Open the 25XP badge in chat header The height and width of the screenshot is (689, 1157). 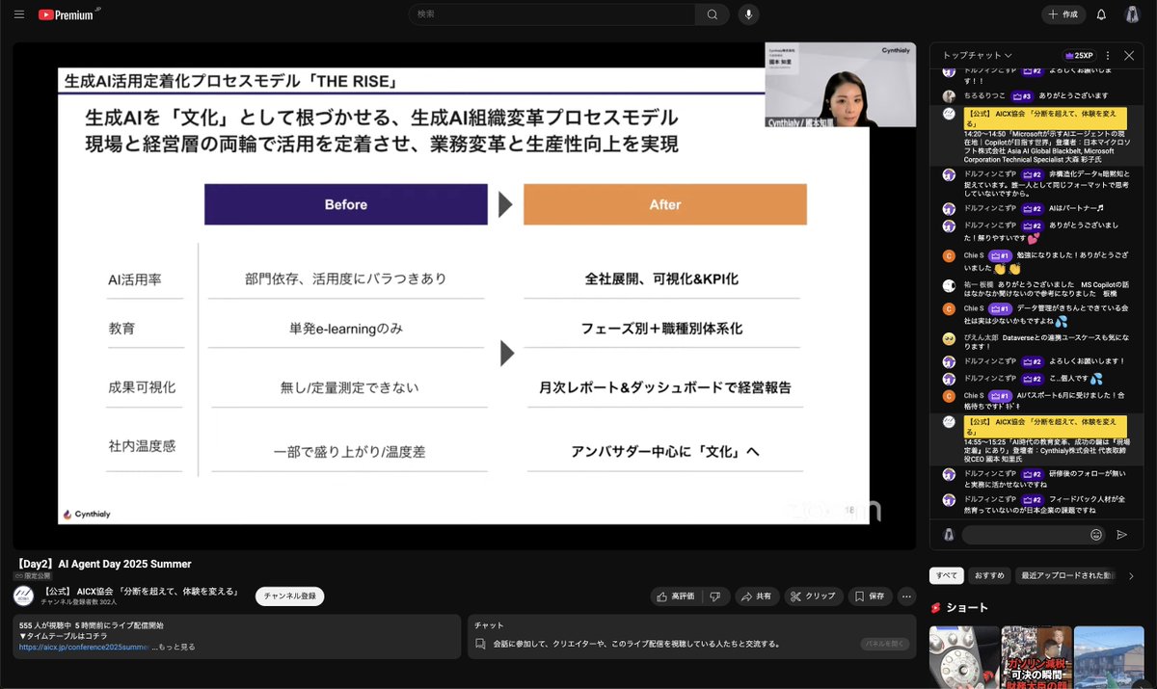[x=1078, y=56]
